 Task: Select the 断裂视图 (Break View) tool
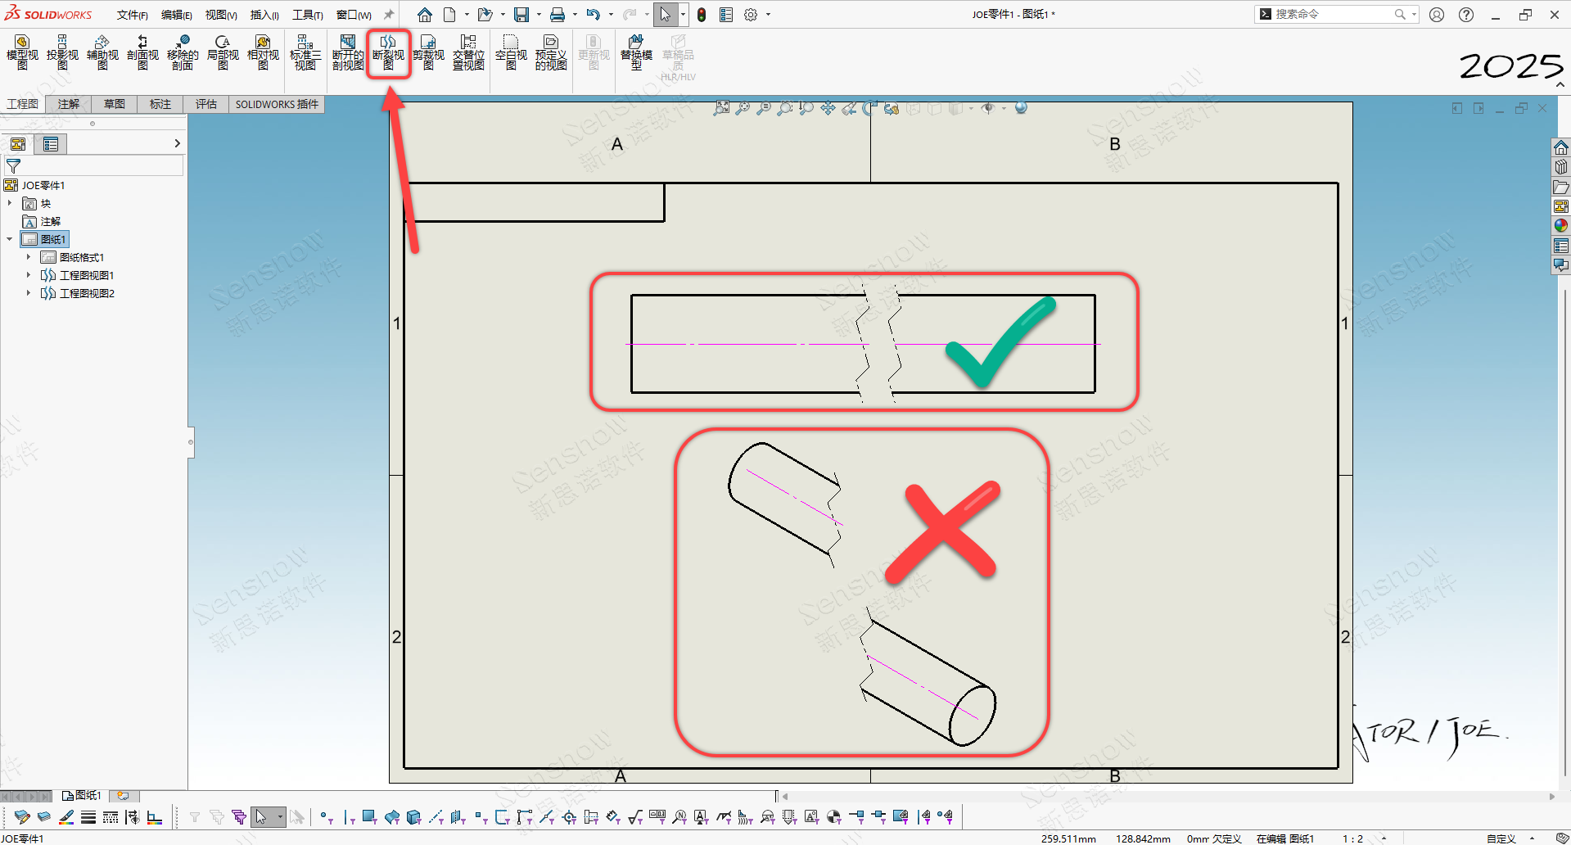click(x=388, y=52)
